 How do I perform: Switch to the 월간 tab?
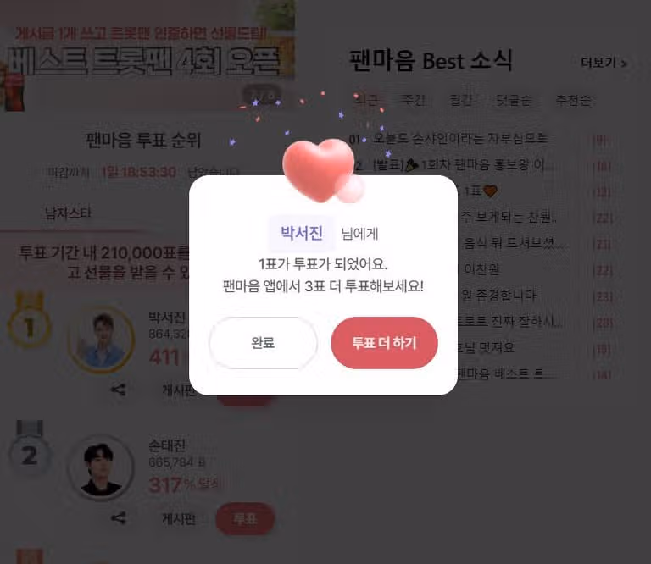point(461,101)
